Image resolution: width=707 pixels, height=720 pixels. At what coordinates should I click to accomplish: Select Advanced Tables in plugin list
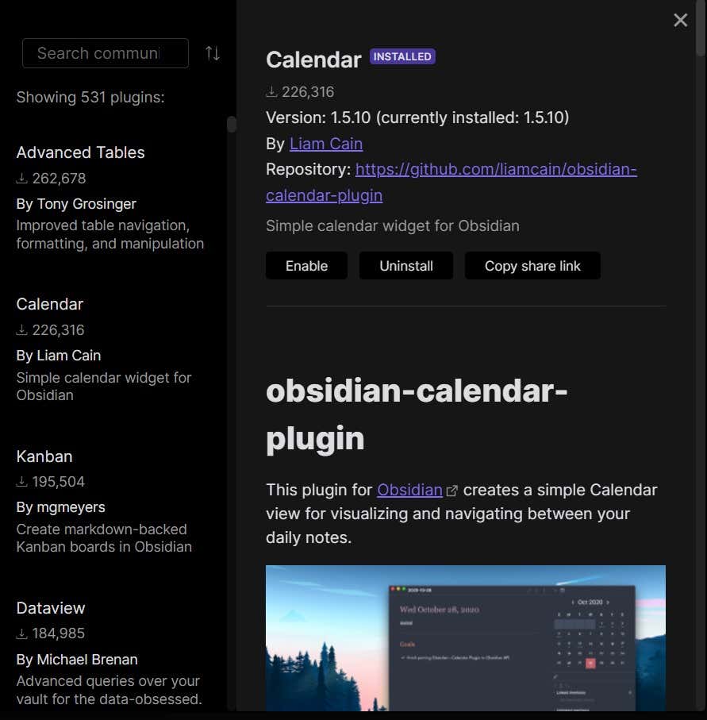81,152
